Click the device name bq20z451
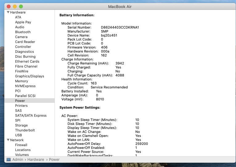236x167 pixels. [x=109, y=35]
